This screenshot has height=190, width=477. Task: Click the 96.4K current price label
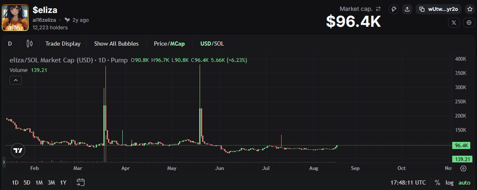461,146
